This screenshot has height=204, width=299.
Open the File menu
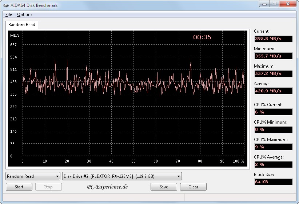pos(9,15)
